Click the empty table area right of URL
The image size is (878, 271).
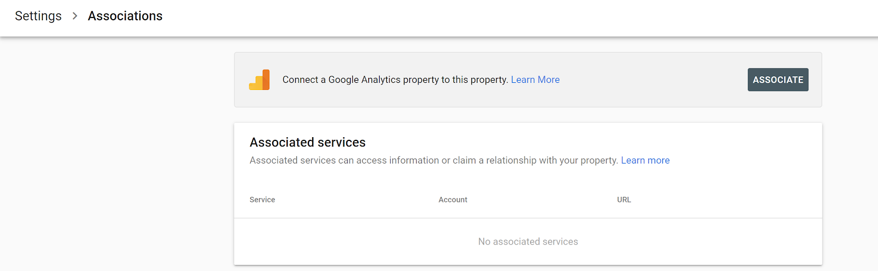724,200
